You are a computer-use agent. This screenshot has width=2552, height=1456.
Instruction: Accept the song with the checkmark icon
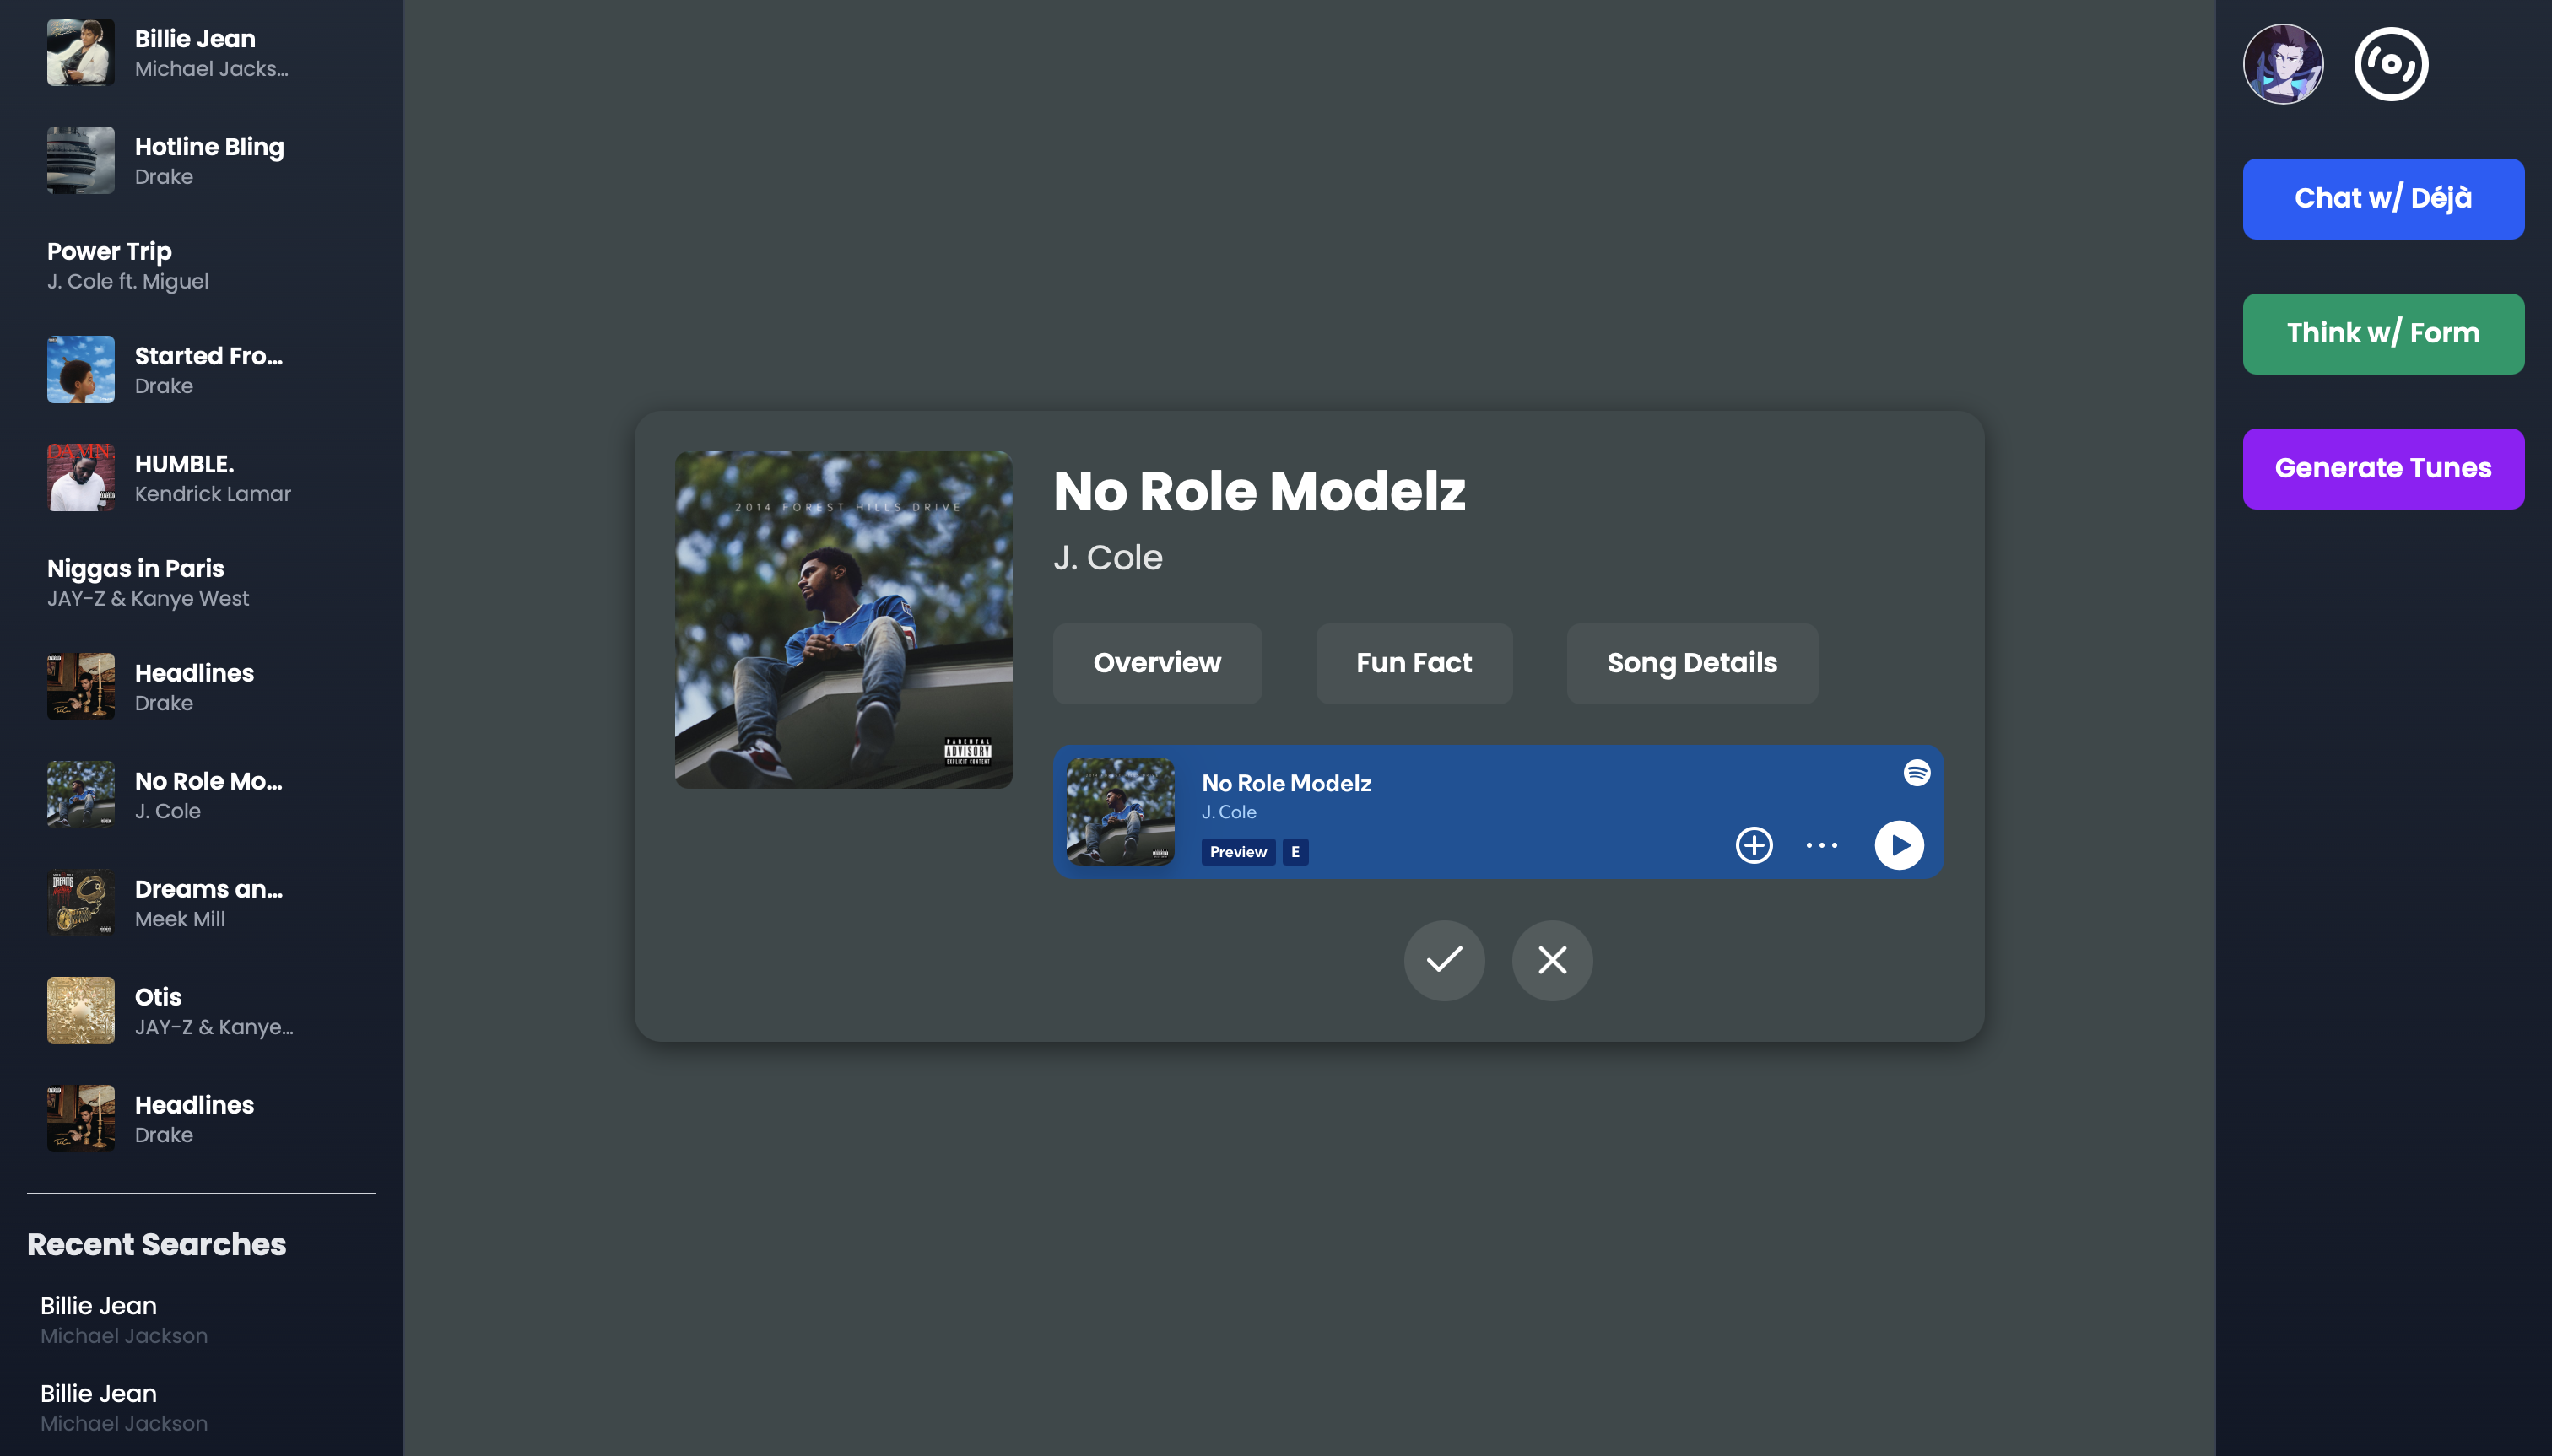pos(1444,960)
